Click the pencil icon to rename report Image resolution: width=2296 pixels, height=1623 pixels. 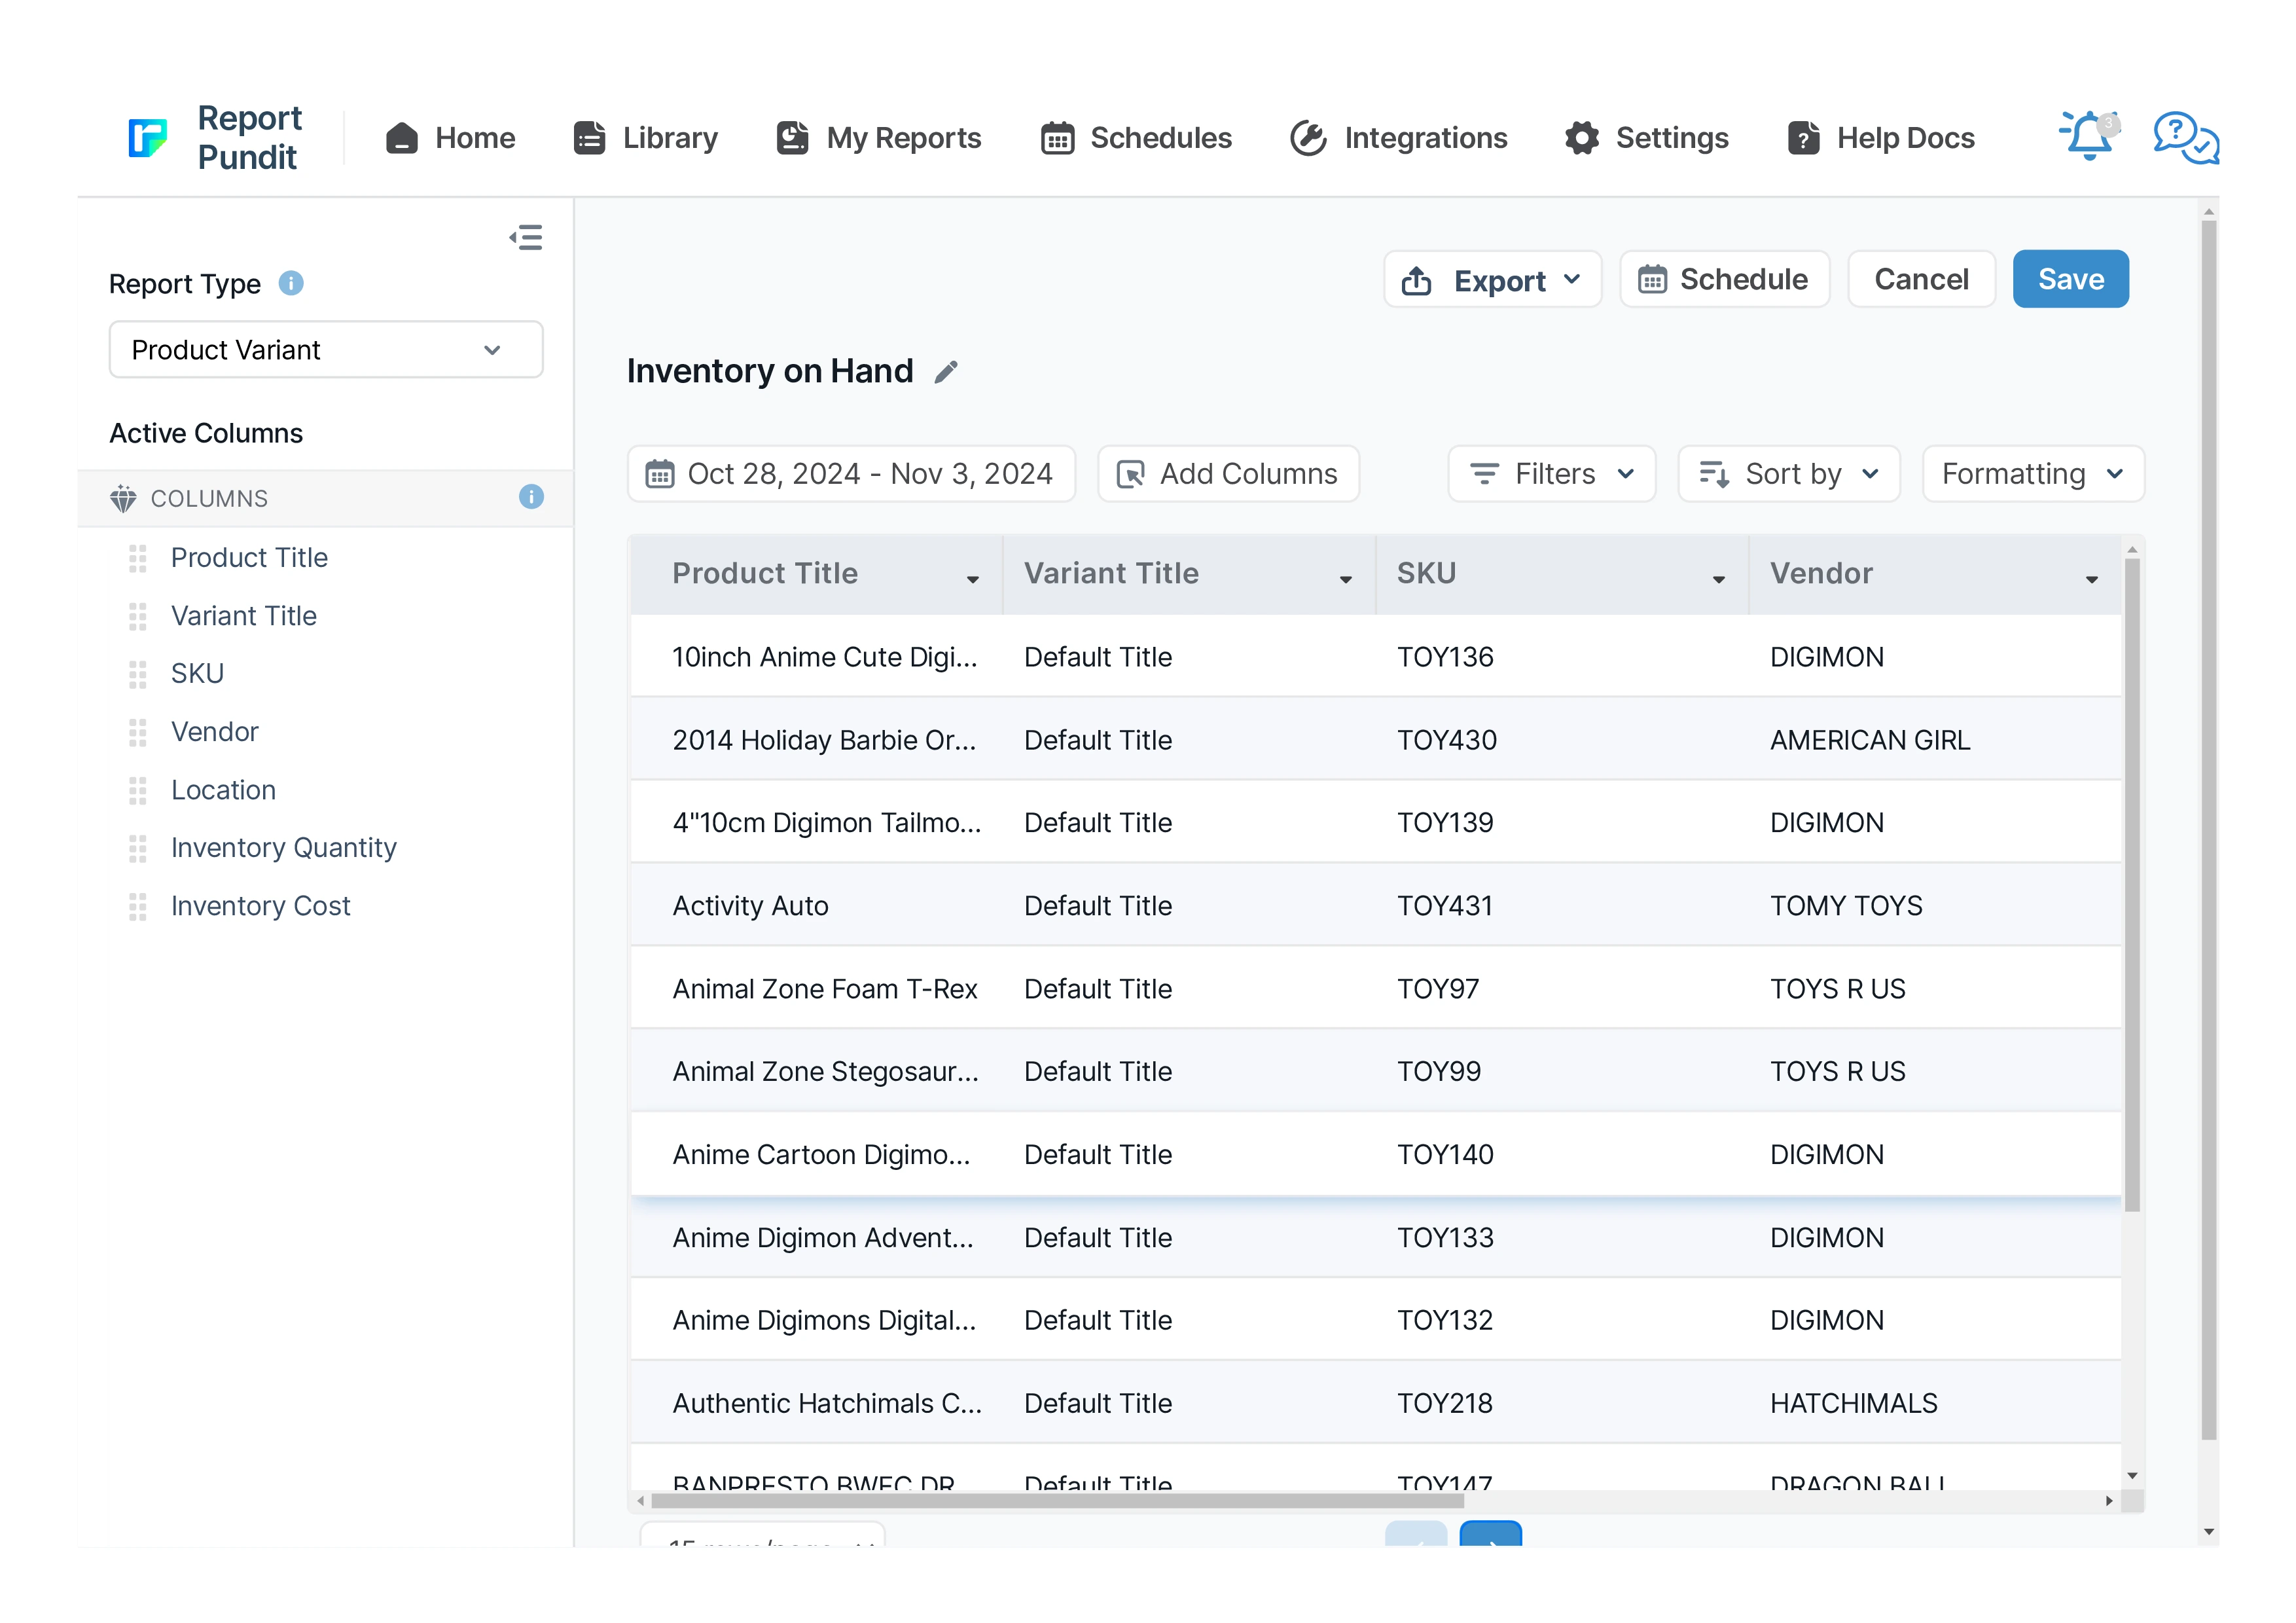946,372
